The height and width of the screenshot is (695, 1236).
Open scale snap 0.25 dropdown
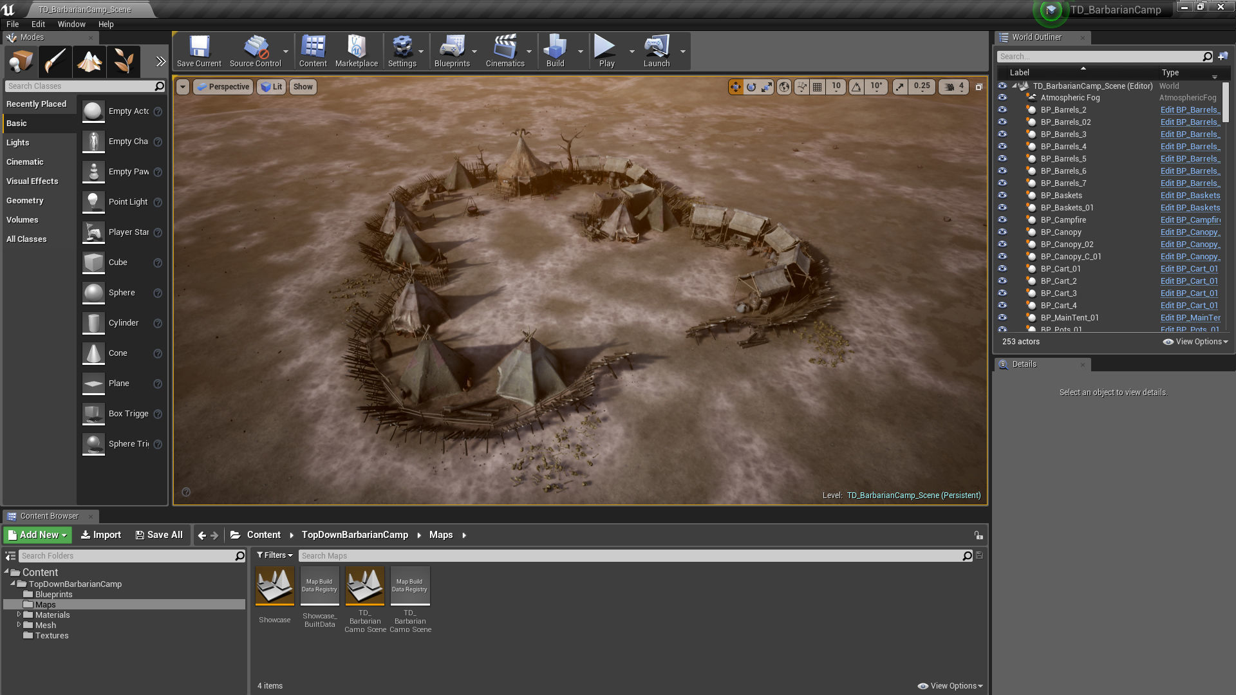(x=922, y=87)
